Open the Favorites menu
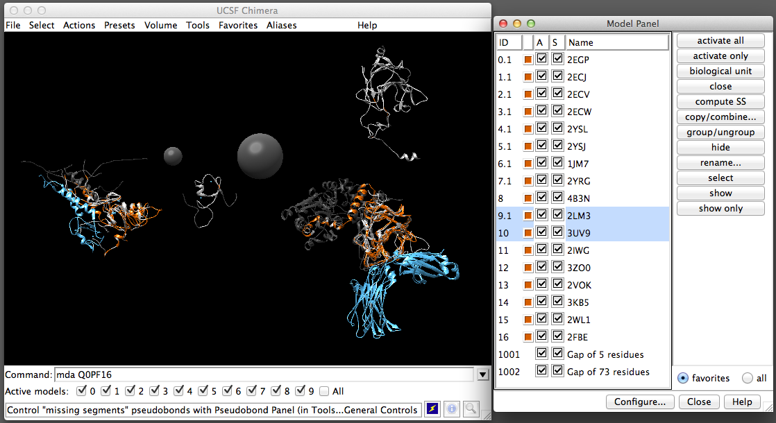 point(237,25)
